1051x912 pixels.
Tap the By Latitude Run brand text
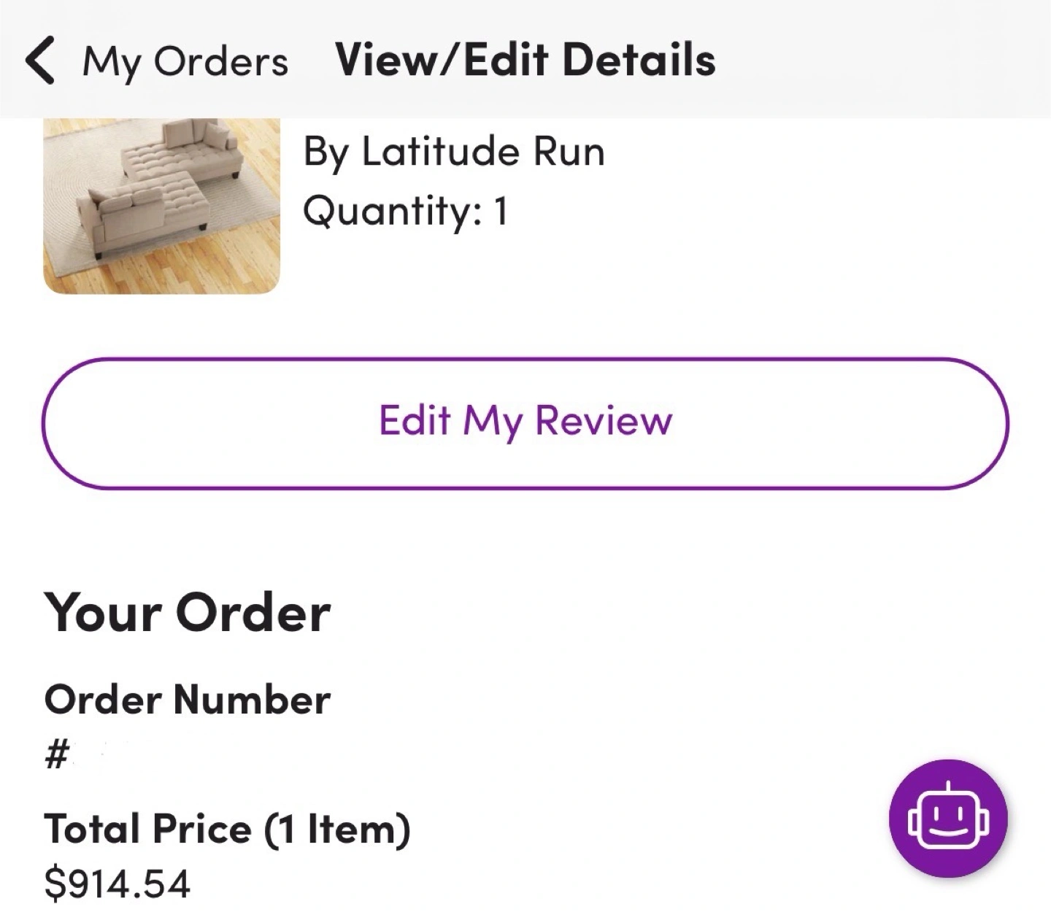pyautogui.click(x=454, y=153)
